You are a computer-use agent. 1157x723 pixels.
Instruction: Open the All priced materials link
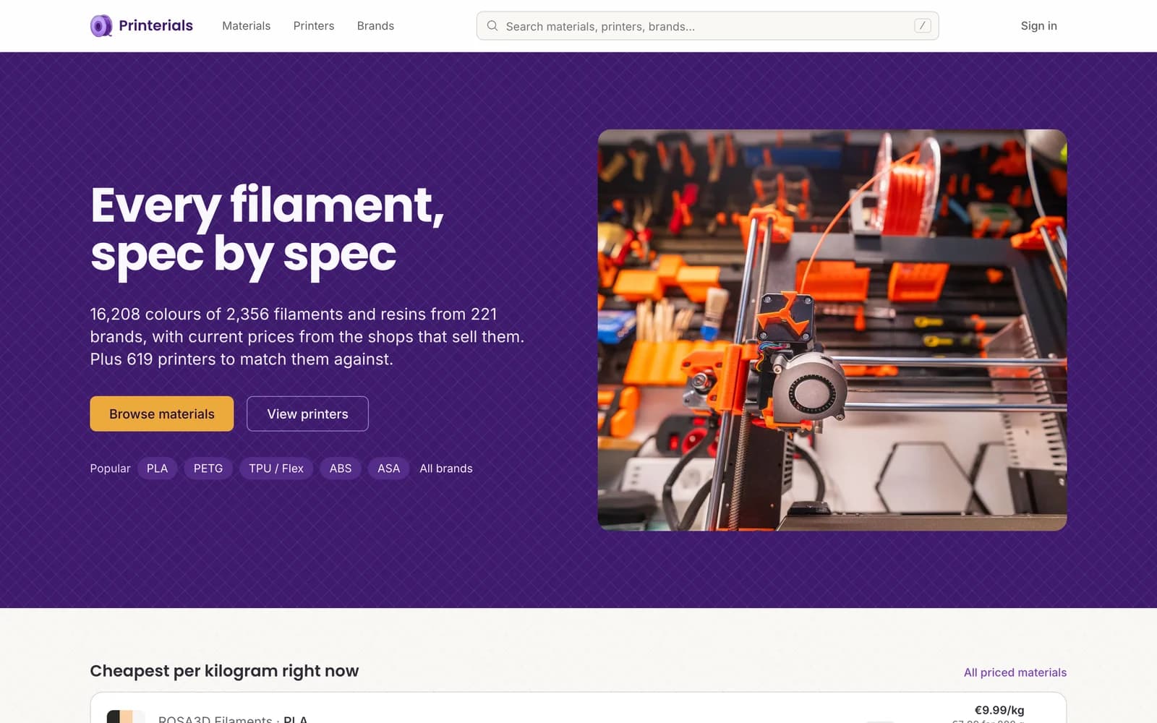[1015, 672]
